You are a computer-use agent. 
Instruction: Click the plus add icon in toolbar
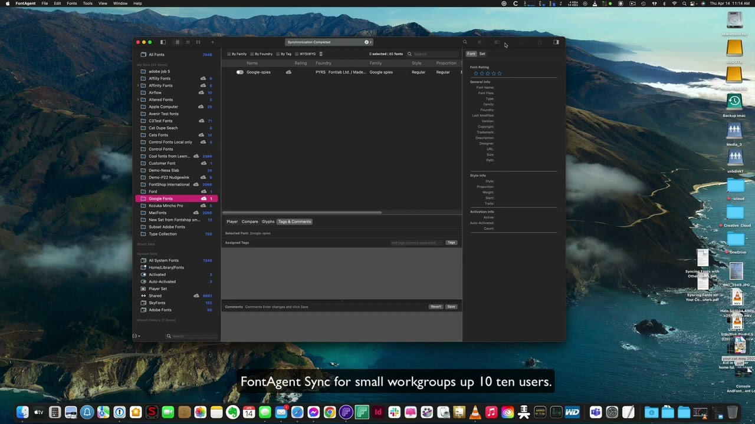(212, 42)
